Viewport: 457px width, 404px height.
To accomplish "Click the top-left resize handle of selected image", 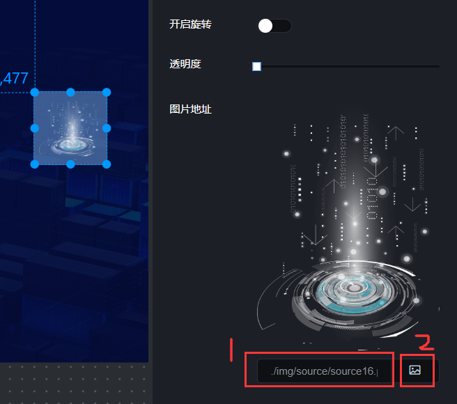I will [x=35, y=93].
